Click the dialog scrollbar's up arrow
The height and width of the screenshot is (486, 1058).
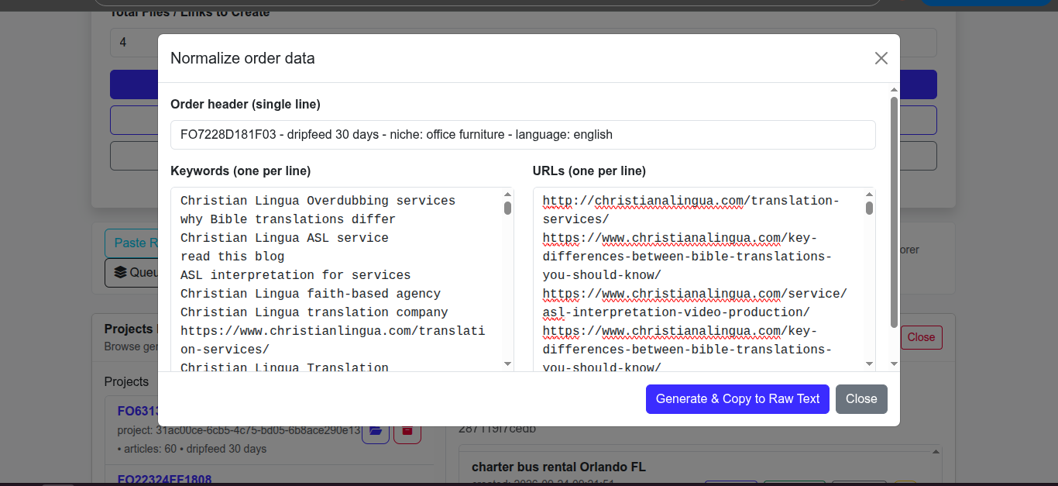894,89
